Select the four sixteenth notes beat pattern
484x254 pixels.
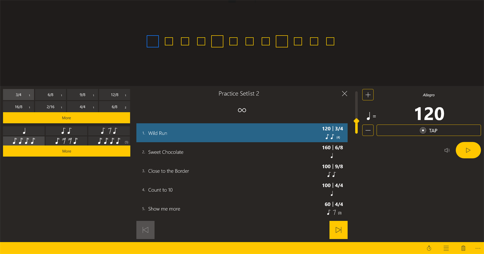coord(24,141)
